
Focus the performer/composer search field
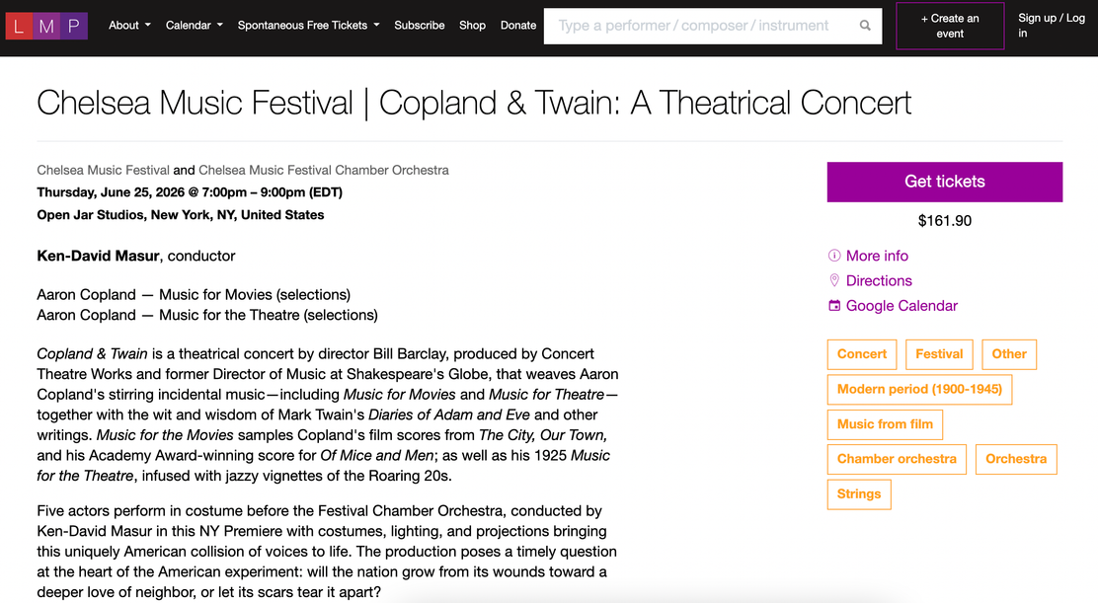702,26
